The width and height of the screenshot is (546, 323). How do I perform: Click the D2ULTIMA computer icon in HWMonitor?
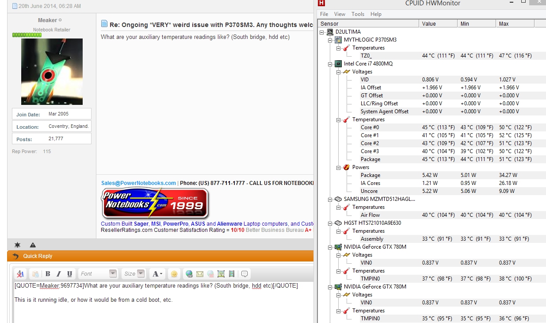330,32
